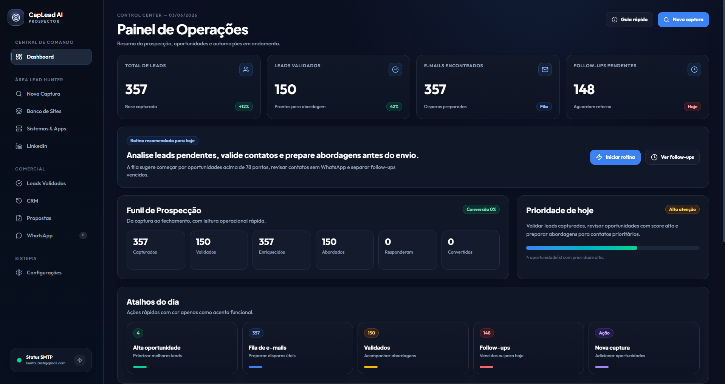Start routine with Iniciar rotina button

coord(615,157)
